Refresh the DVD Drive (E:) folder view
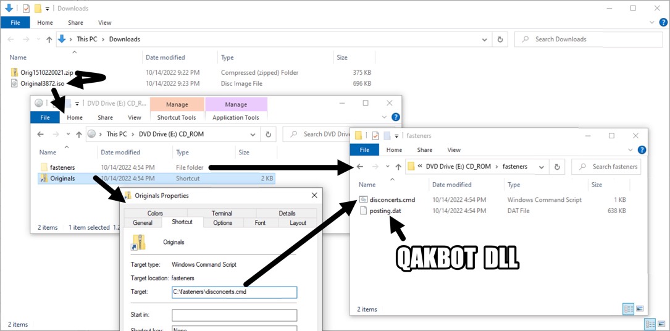The height and width of the screenshot is (331, 670). [x=269, y=134]
